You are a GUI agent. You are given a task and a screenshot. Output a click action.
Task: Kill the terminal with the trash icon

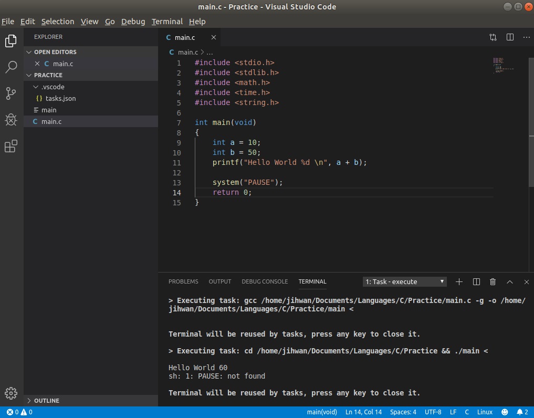(493, 281)
